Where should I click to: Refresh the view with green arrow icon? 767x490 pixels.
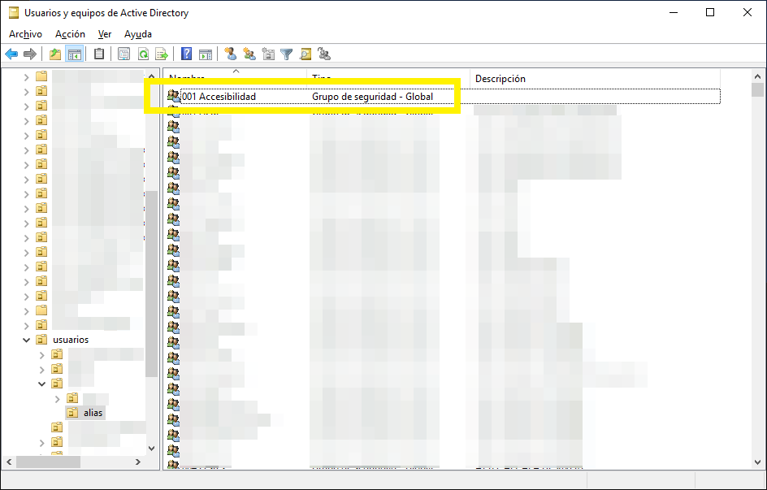coord(143,54)
